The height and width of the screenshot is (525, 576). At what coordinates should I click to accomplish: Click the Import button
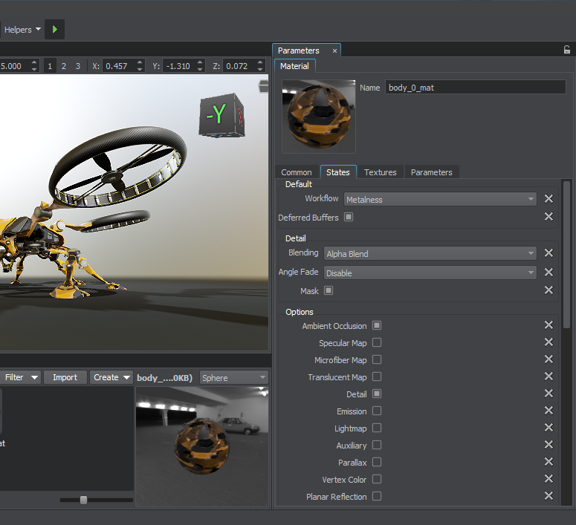[65, 377]
